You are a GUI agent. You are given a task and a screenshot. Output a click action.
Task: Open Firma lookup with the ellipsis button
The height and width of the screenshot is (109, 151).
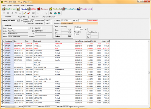[29, 28]
